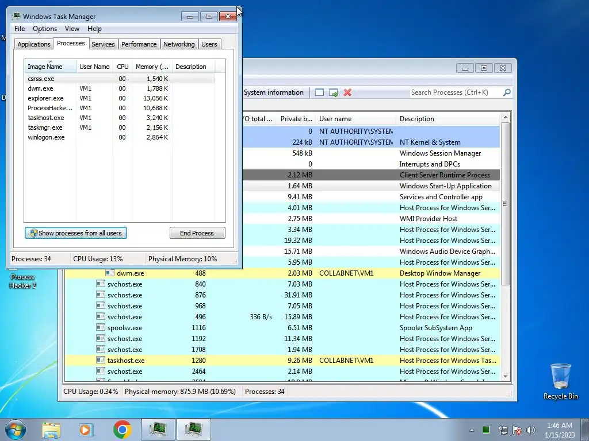
Task: Sort by Private bytes column in Process Hacker
Action: (x=296, y=119)
